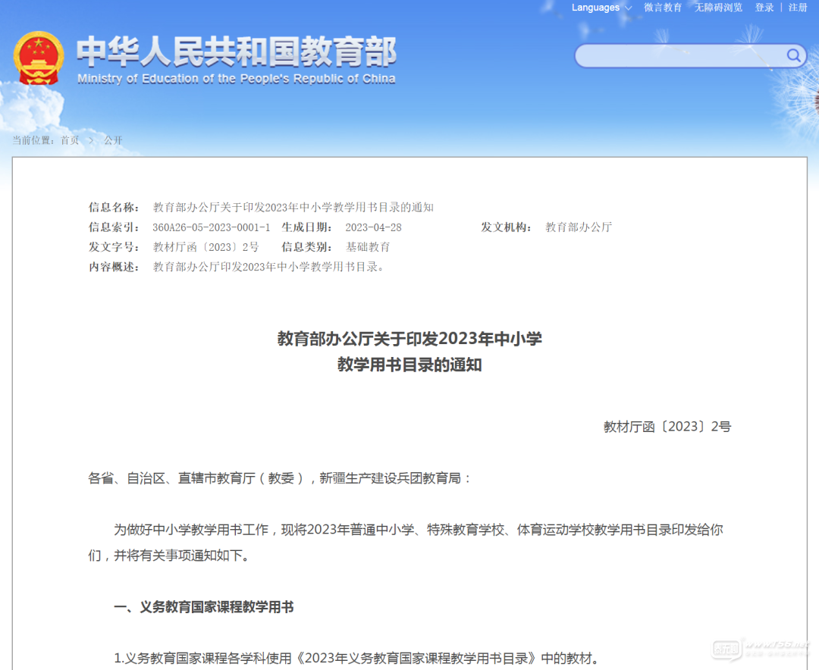This screenshot has height=670, width=819.
Task: Go to 首页 in the breadcrumb
Action: click(70, 140)
